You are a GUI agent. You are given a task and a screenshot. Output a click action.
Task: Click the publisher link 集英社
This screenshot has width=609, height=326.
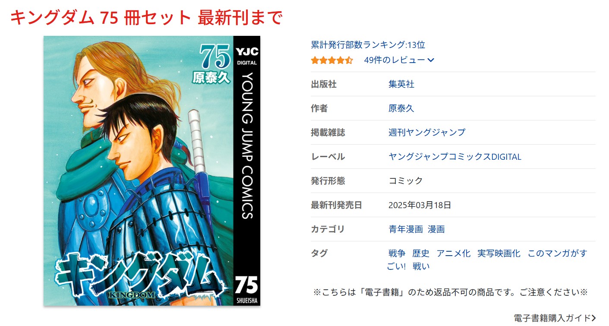tap(401, 84)
